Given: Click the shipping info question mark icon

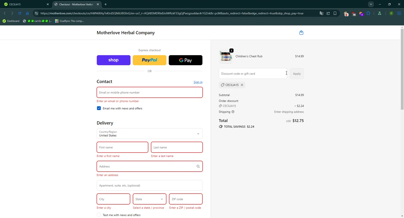Looking at the screenshot, I should tap(233, 112).
